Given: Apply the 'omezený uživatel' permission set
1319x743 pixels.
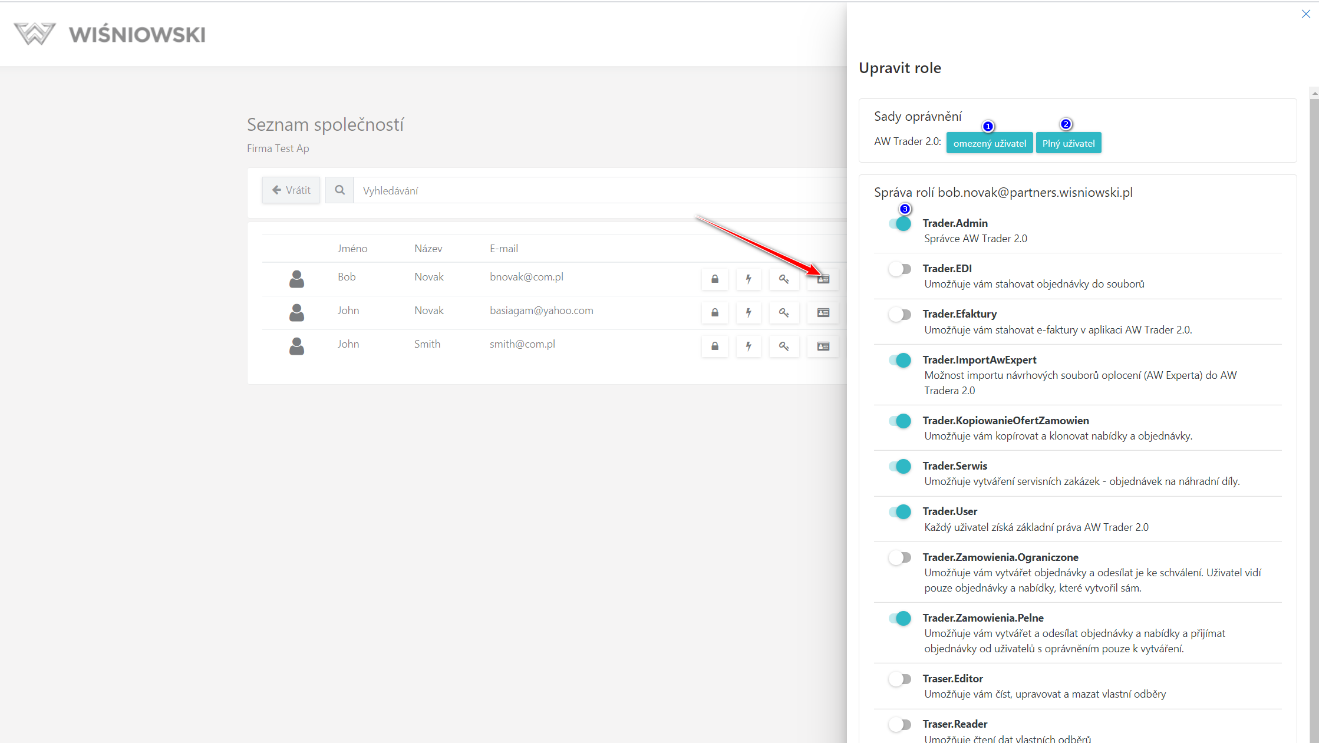Looking at the screenshot, I should click(989, 143).
